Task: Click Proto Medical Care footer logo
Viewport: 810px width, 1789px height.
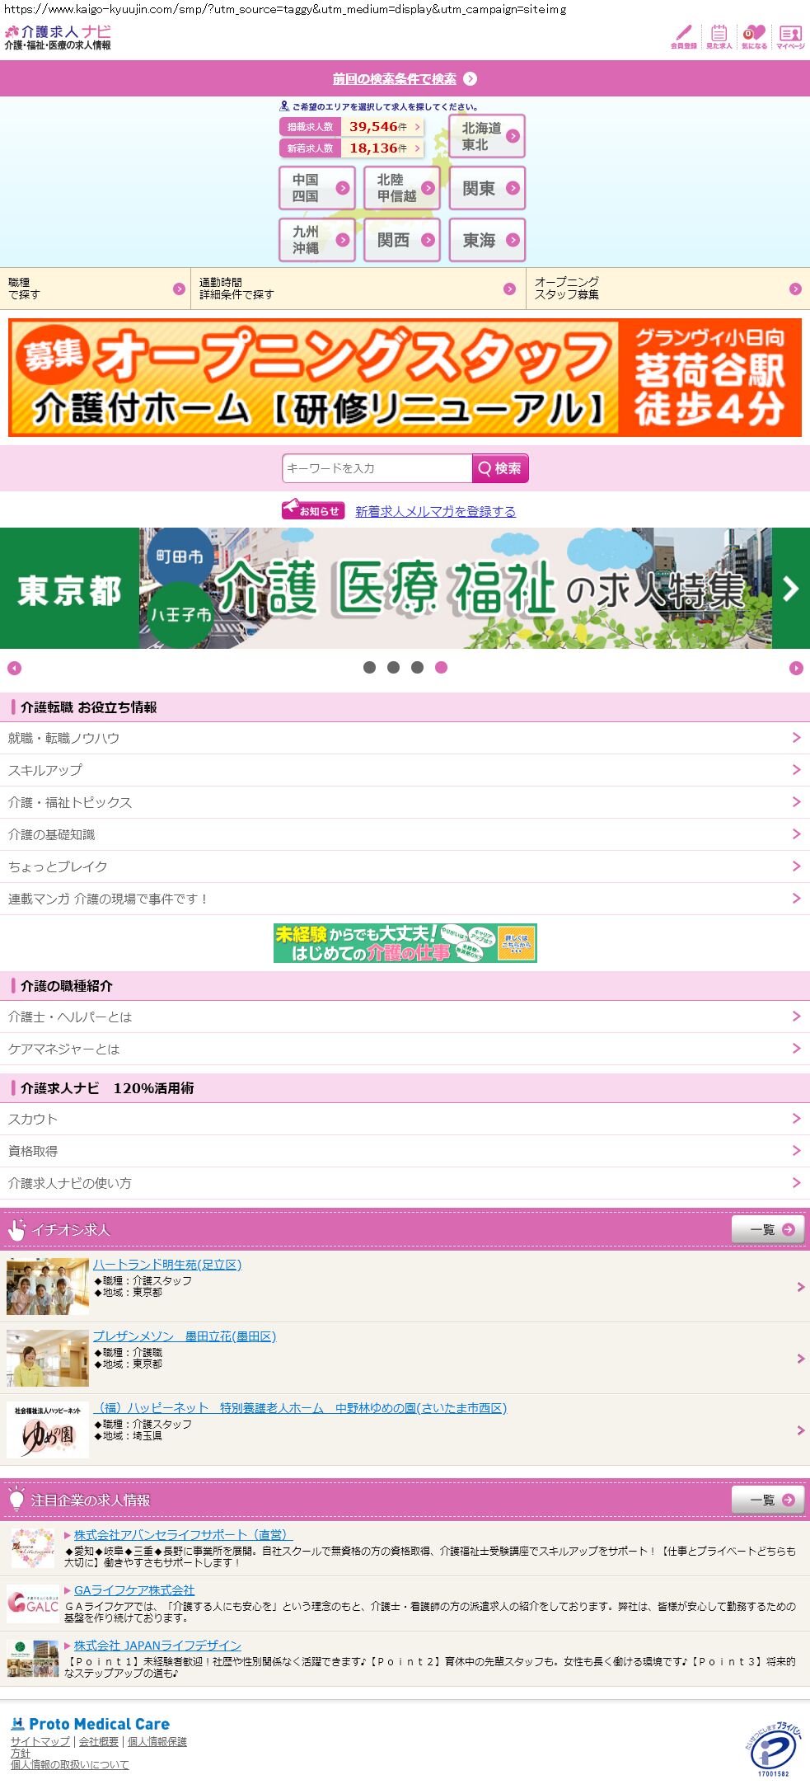Action: tap(90, 1724)
